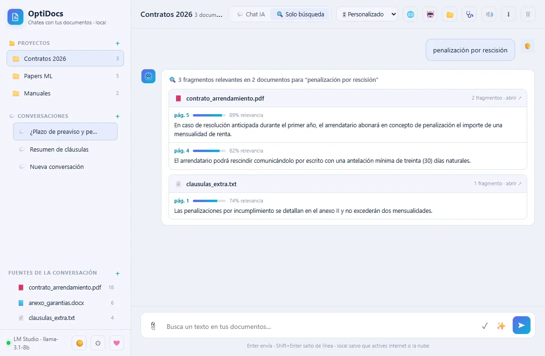Open the Contratos 2026 project

[x=66, y=58]
